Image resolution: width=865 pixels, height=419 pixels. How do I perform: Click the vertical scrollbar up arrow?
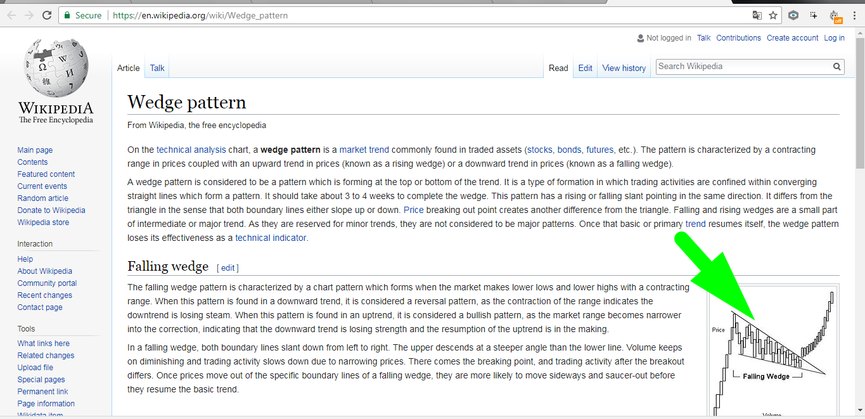[x=859, y=32]
